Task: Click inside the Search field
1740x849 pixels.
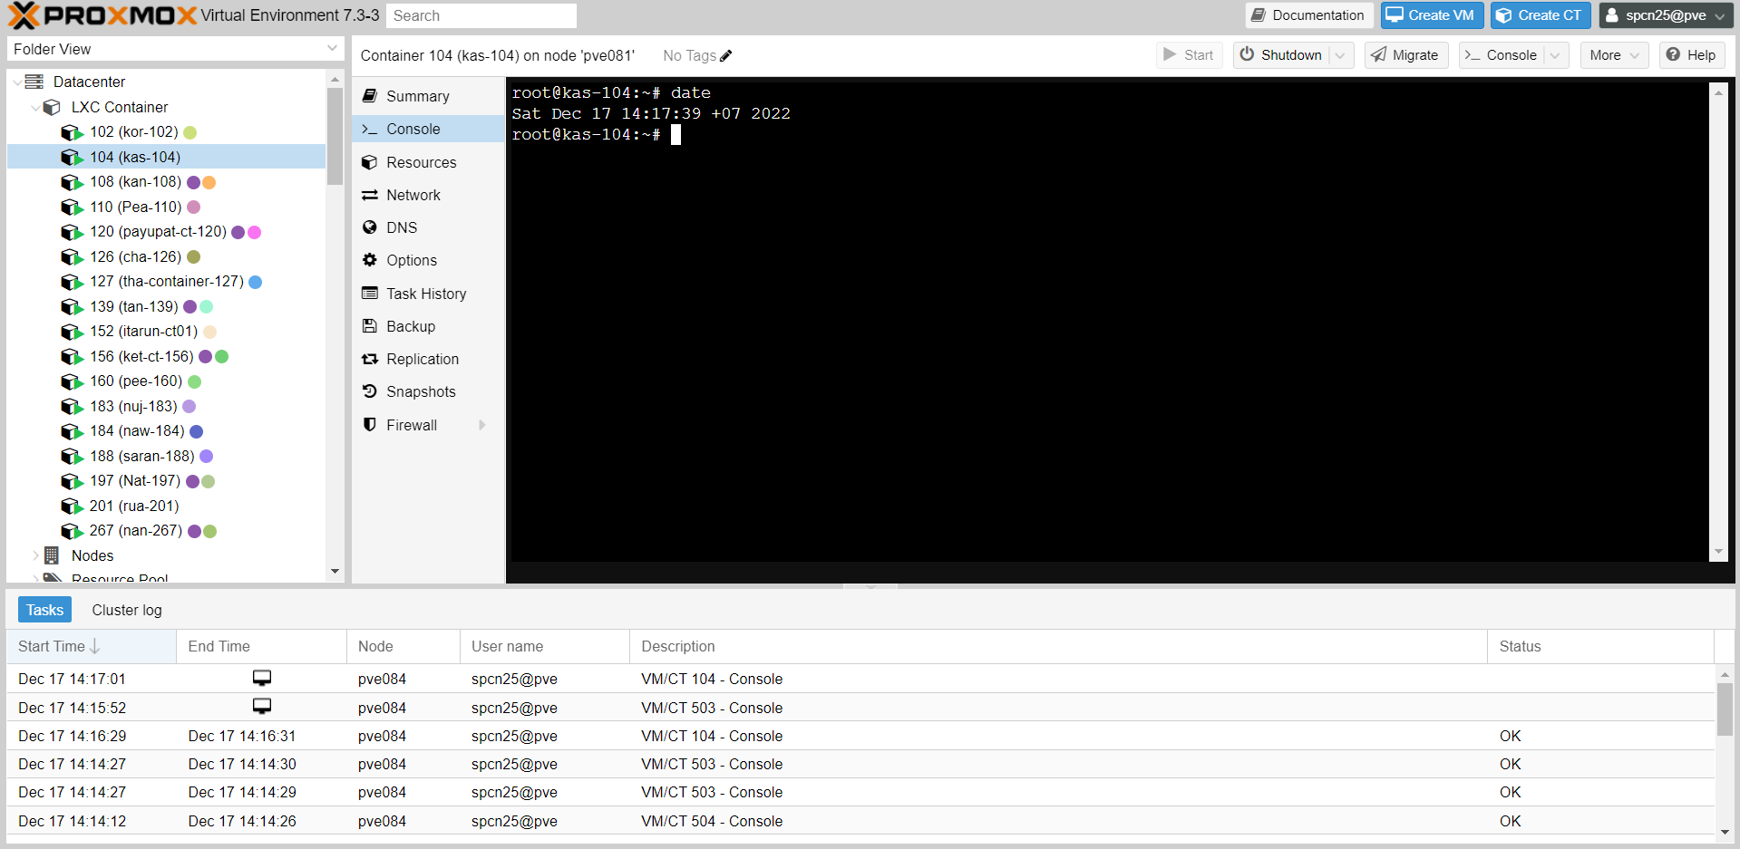Action: (481, 15)
